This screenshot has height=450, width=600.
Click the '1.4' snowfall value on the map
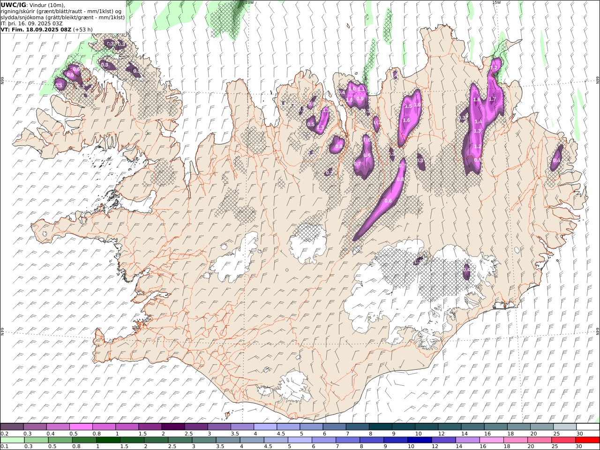[x=478, y=121]
